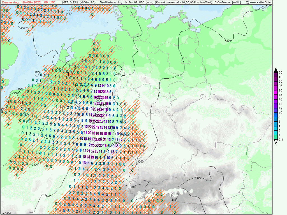Pick the green legend swatch between 0.1 and 1
This screenshot has width=287, height=215.
[x=276, y=137]
